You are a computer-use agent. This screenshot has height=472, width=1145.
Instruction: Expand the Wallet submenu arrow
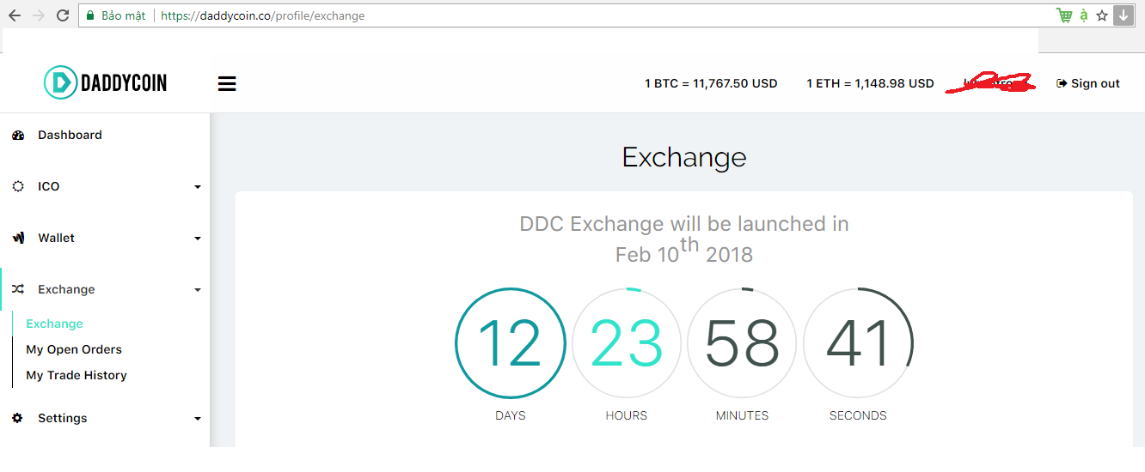tap(198, 239)
